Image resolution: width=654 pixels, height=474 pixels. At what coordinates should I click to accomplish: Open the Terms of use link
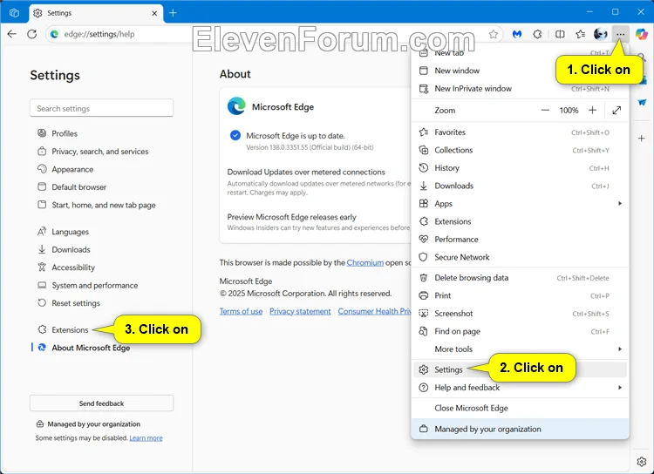[241, 311]
